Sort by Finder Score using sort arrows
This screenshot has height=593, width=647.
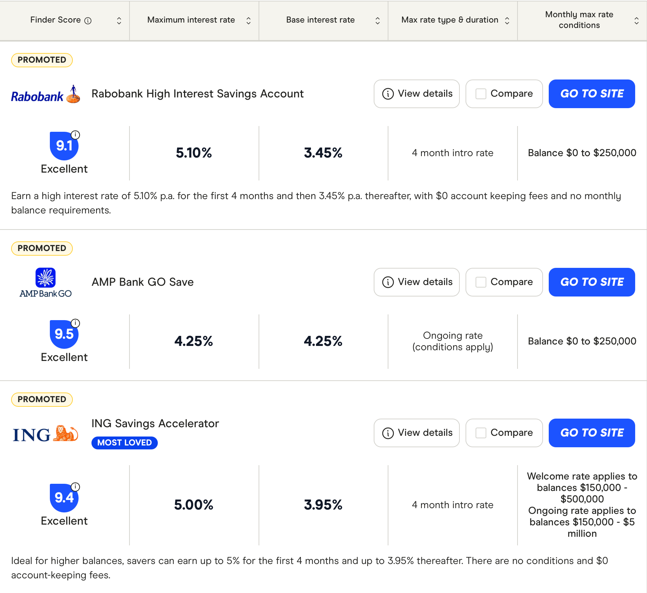[x=119, y=21]
